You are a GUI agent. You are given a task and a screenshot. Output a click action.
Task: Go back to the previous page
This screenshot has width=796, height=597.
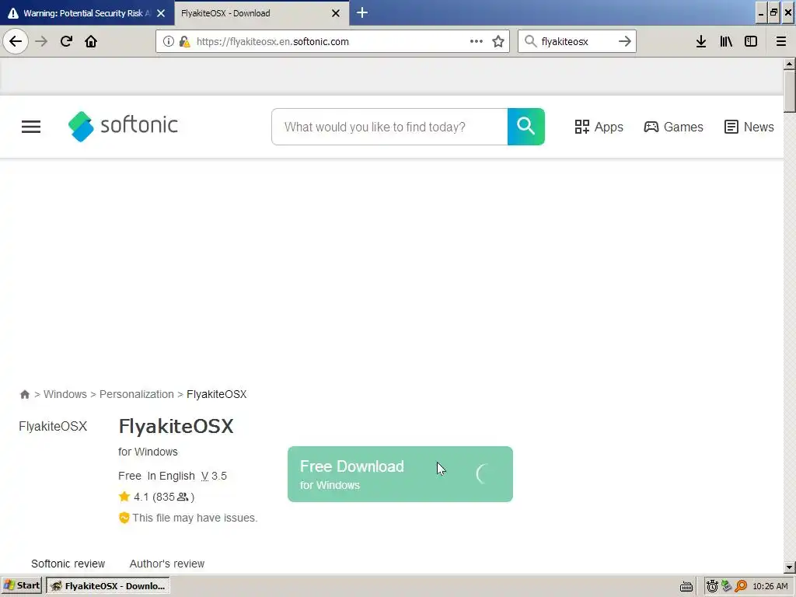pos(16,41)
